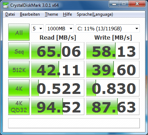
Task: Open the Bearbeiten menu
Action: point(30,14)
